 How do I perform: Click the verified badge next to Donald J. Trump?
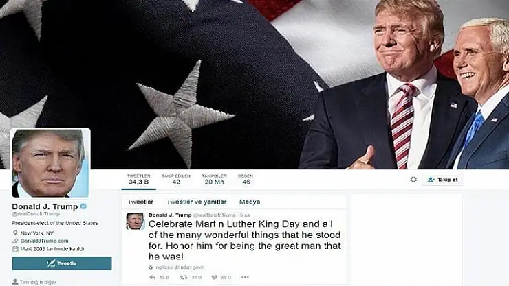point(83,206)
